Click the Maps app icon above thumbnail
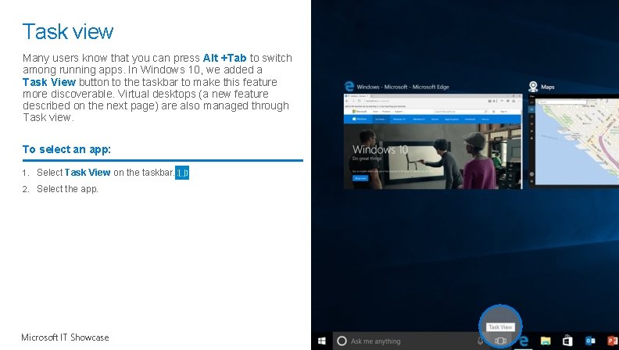619x350 pixels. (x=533, y=87)
